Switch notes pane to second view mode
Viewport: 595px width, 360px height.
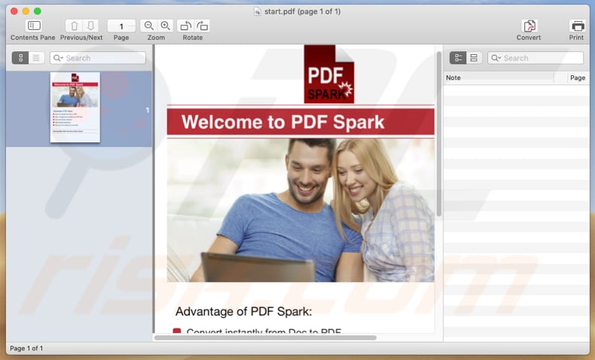(474, 58)
